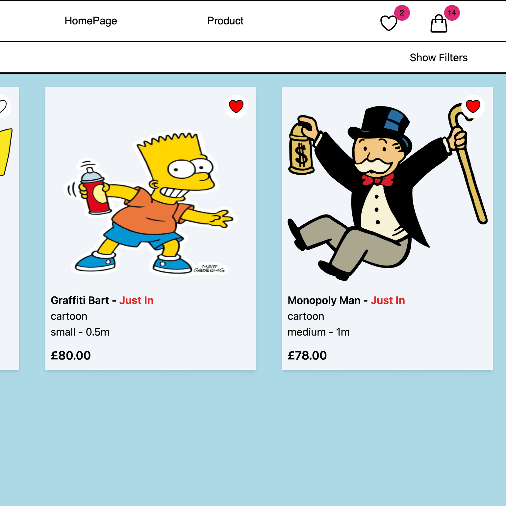Open the shopping bag cart icon
The height and width of the screenshot is (506, 506).
pyautogui.click(x=439, y=23)
